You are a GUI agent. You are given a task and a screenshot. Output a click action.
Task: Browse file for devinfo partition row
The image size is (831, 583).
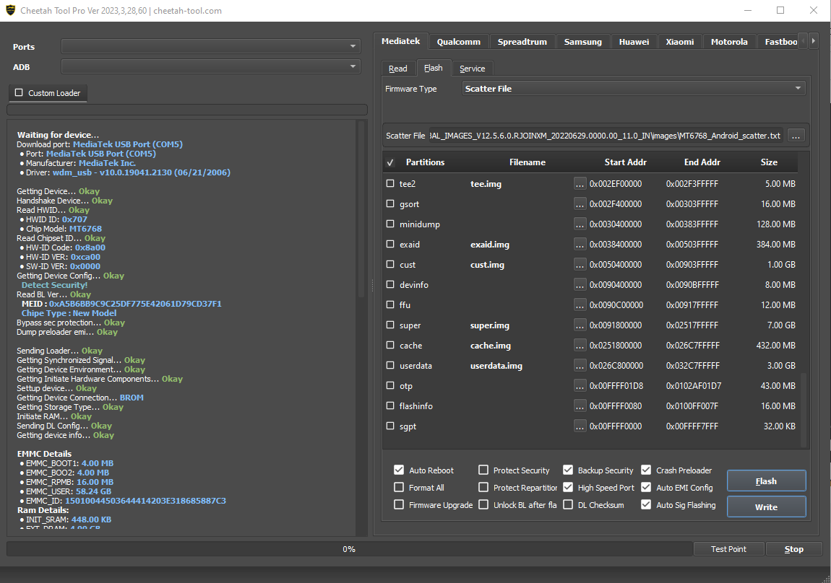[580, 284]
